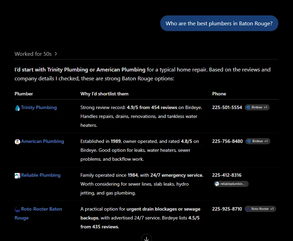The height and width of the screenshot is (241, 293).
Task: Click the "Worked for 50s" text
Action: (x=33, y=54)
